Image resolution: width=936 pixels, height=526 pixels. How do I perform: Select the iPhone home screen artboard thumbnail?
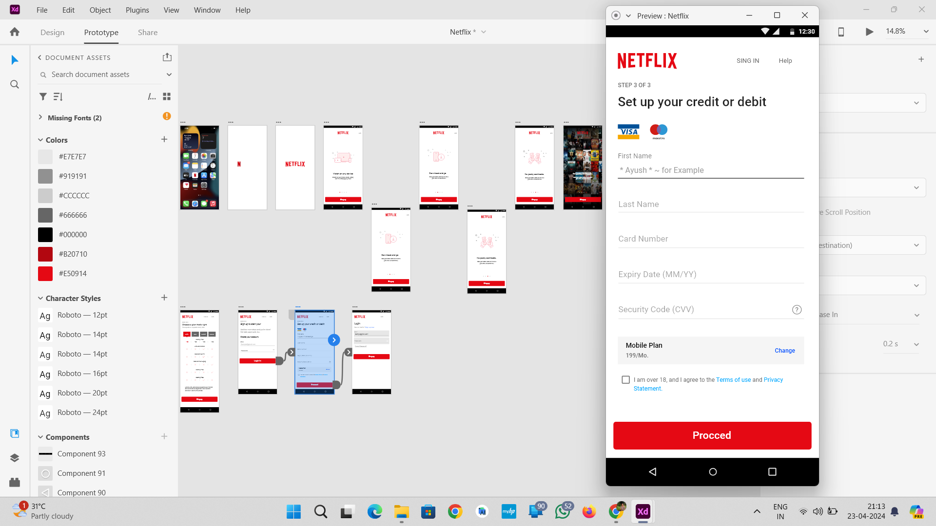click(x=199, y=168)
